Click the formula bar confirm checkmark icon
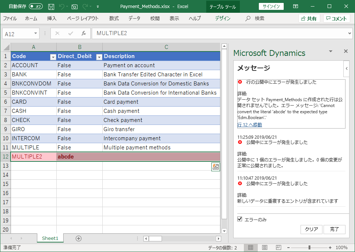 (x=71, y=34)
